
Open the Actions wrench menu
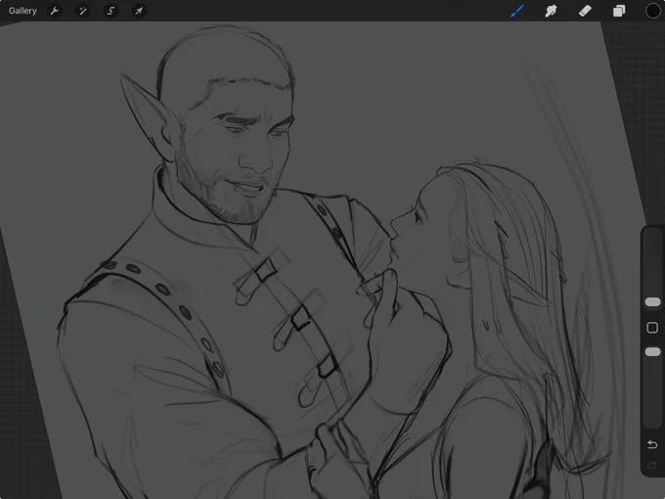(55, 11)
